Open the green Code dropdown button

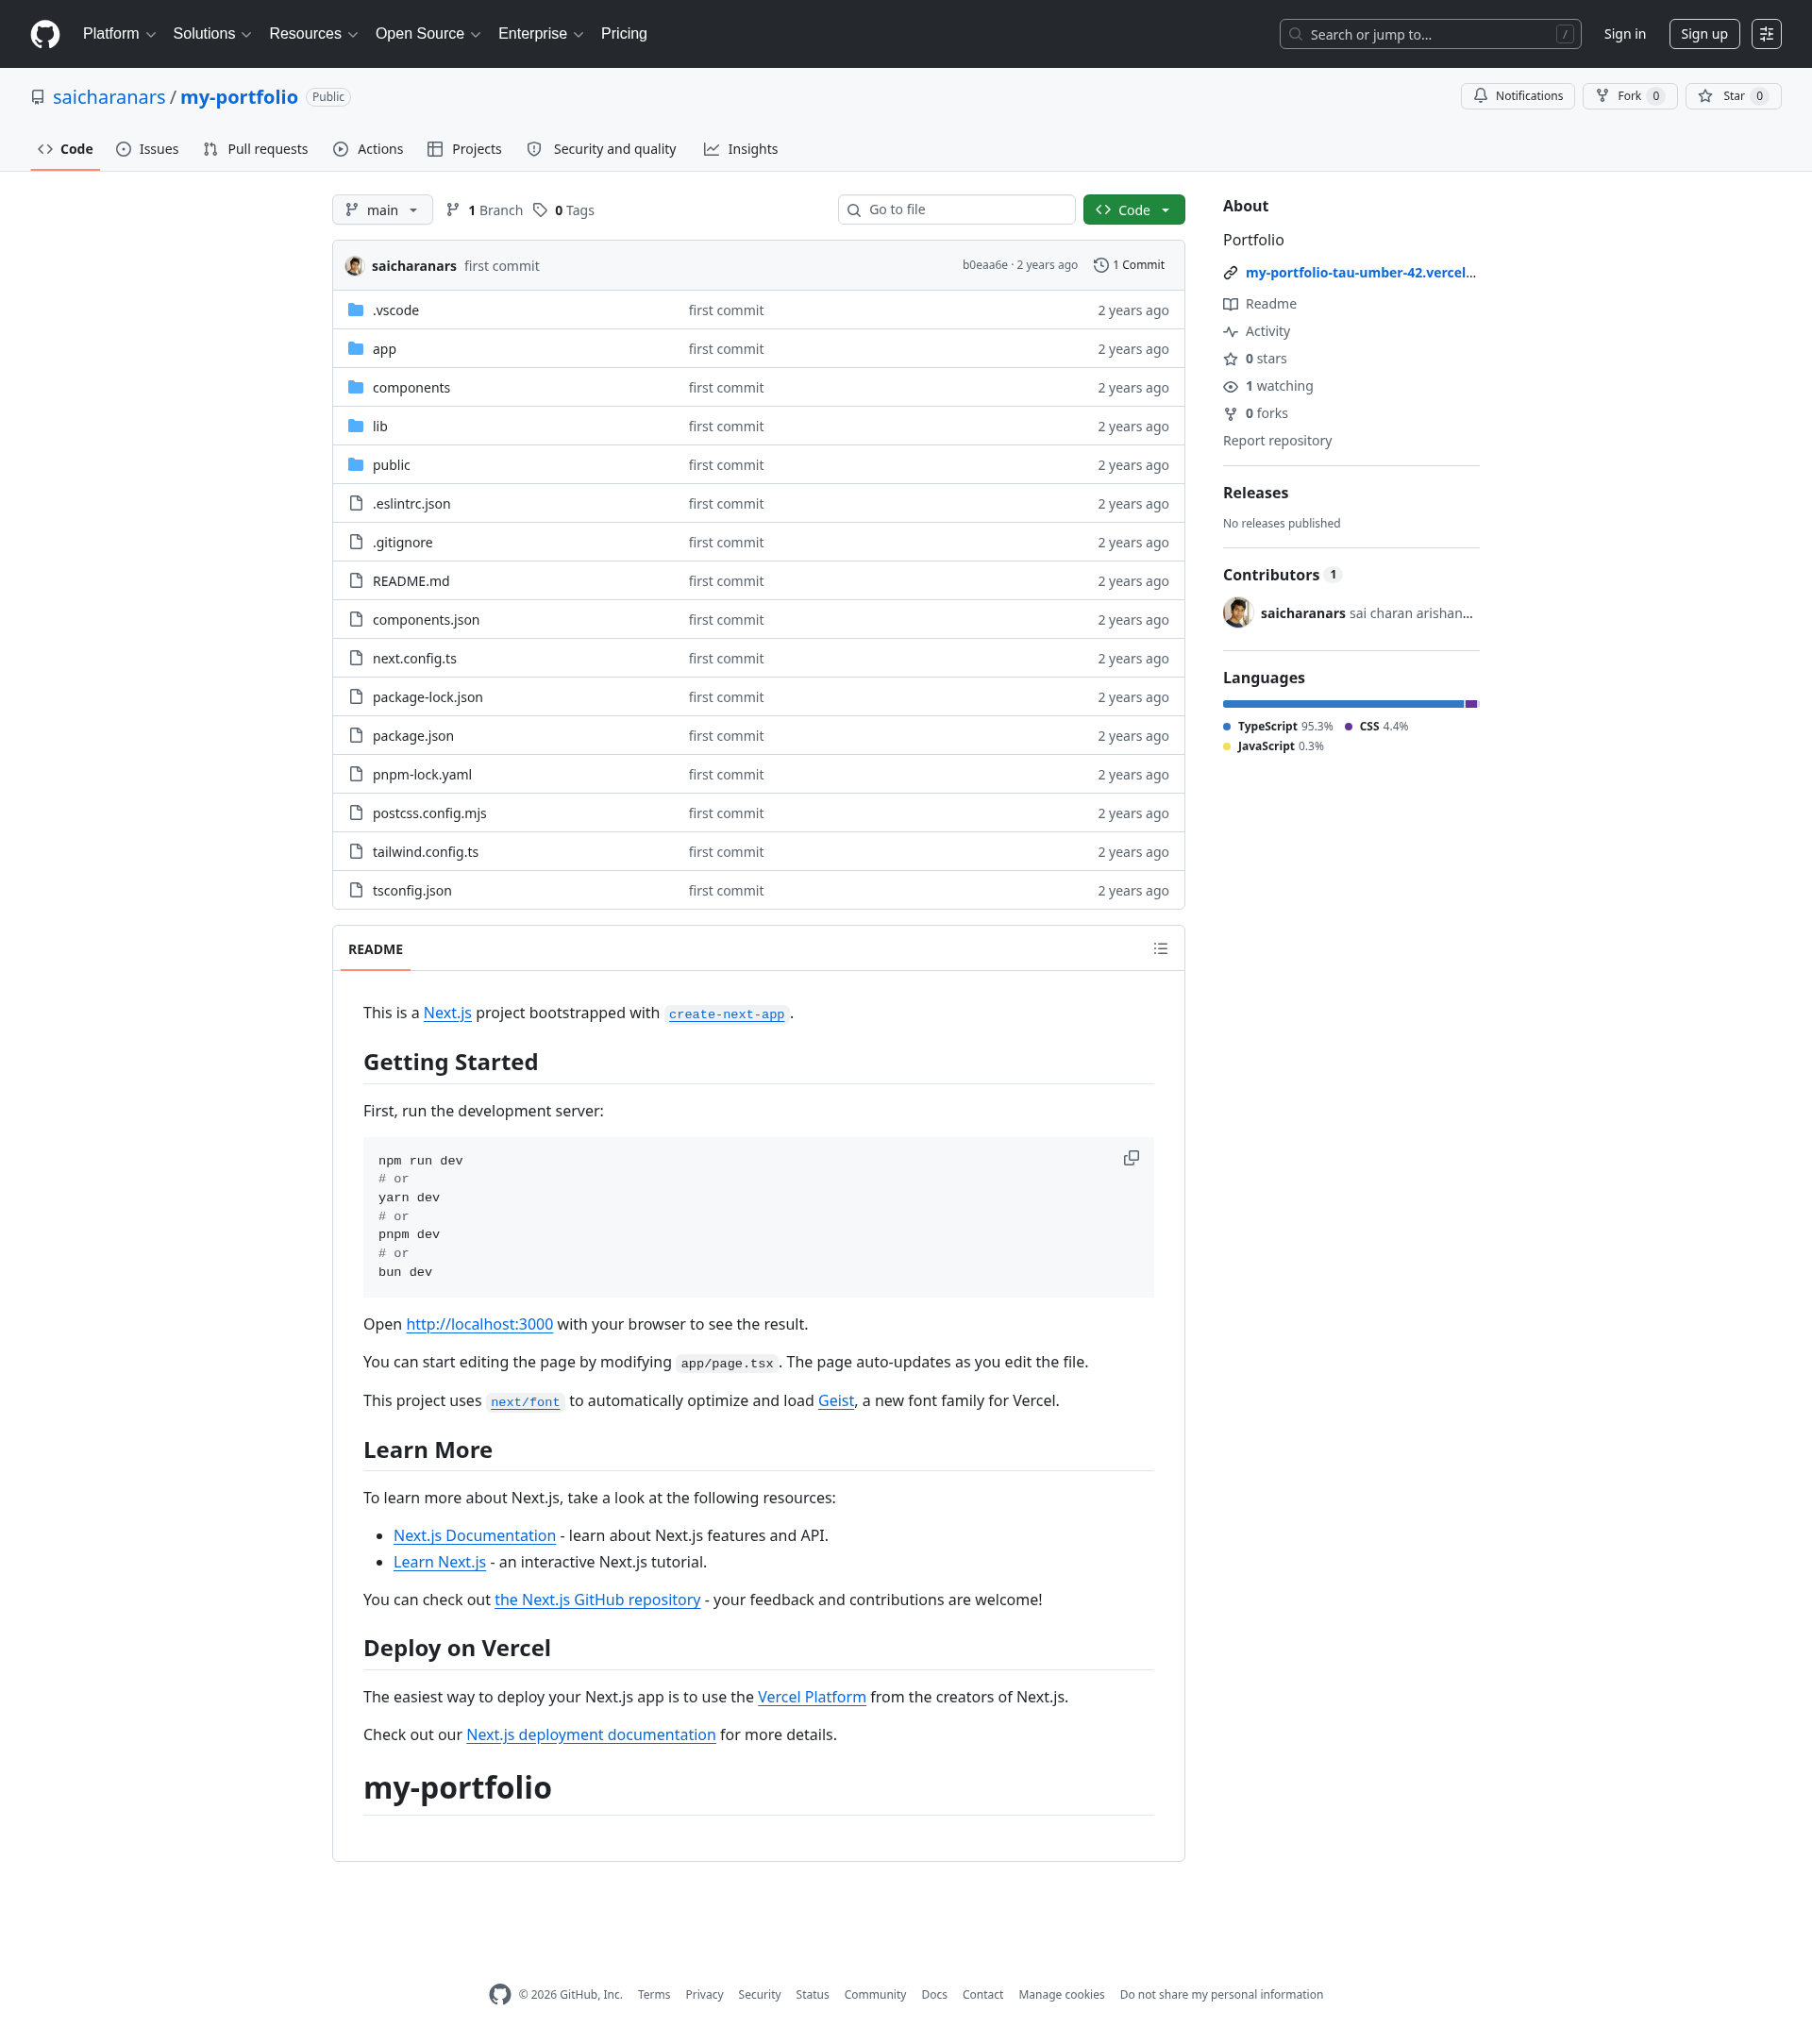1134,210
